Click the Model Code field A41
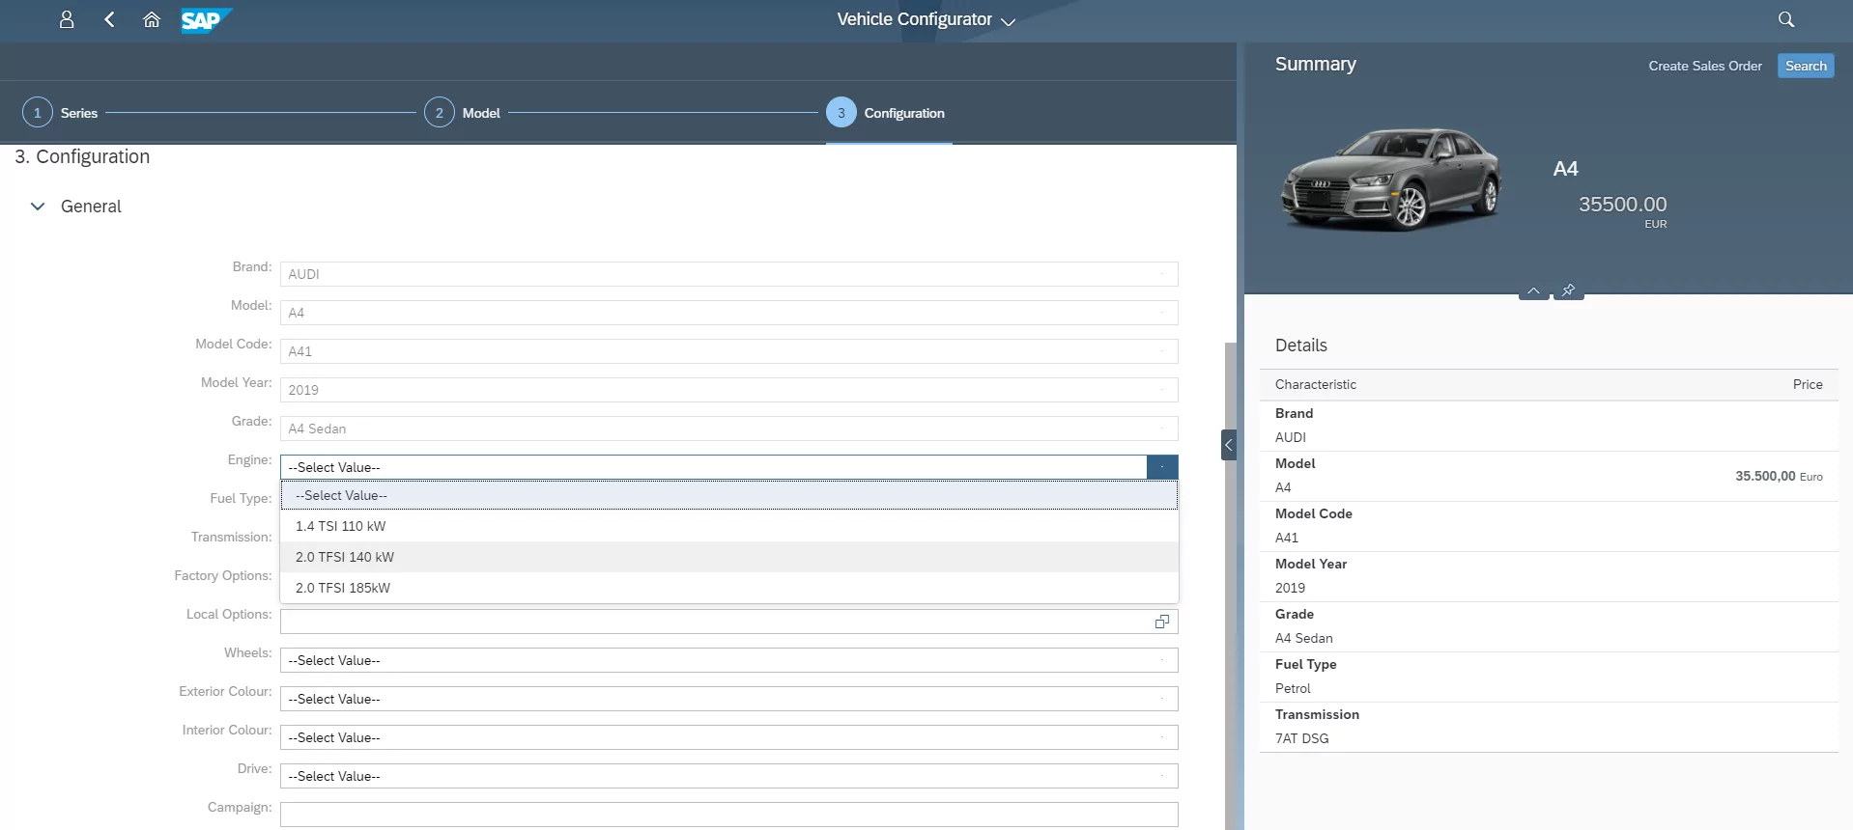1853x830 pixels. (x=729, y=351)
